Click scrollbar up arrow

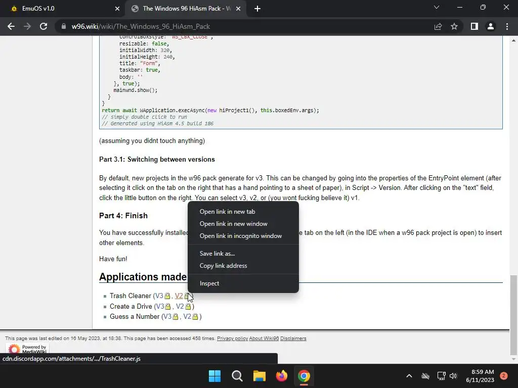(513, 40)
